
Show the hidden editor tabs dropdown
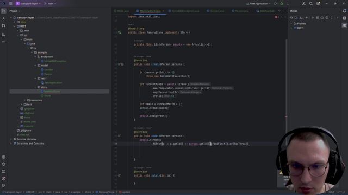click(x=279, y=11)
